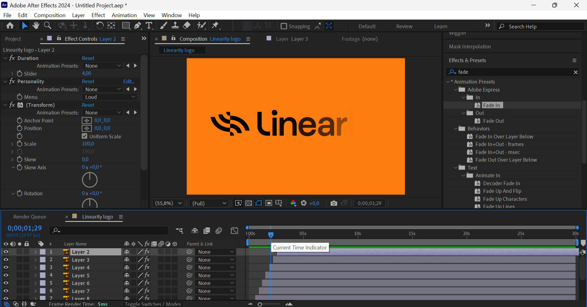
Task: Select the Zoom tool magnifier
Action: pyautogui.click(x=47, y=26)
